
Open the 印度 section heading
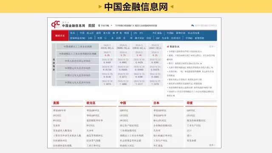click(190, 103)
